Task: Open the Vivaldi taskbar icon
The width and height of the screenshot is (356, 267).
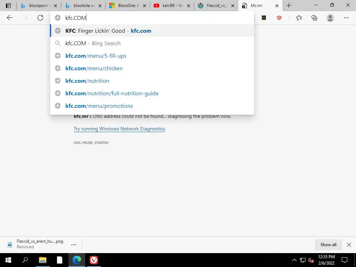Action: [x=94, y=260]
